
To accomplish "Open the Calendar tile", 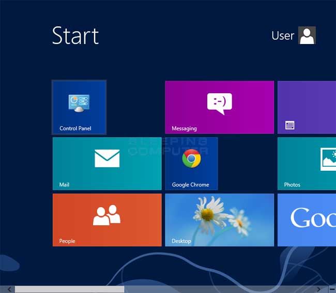I will pyautogui.click(x=307, y=107).
